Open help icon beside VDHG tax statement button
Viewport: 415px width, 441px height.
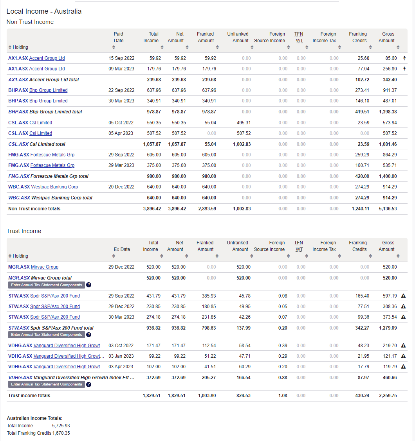click(89, 384)
